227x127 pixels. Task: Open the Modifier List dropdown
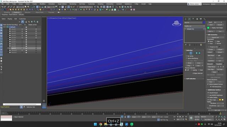[x=195, y=26]
